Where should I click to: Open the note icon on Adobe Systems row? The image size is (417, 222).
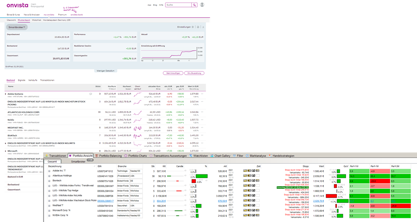pos(91,94)
